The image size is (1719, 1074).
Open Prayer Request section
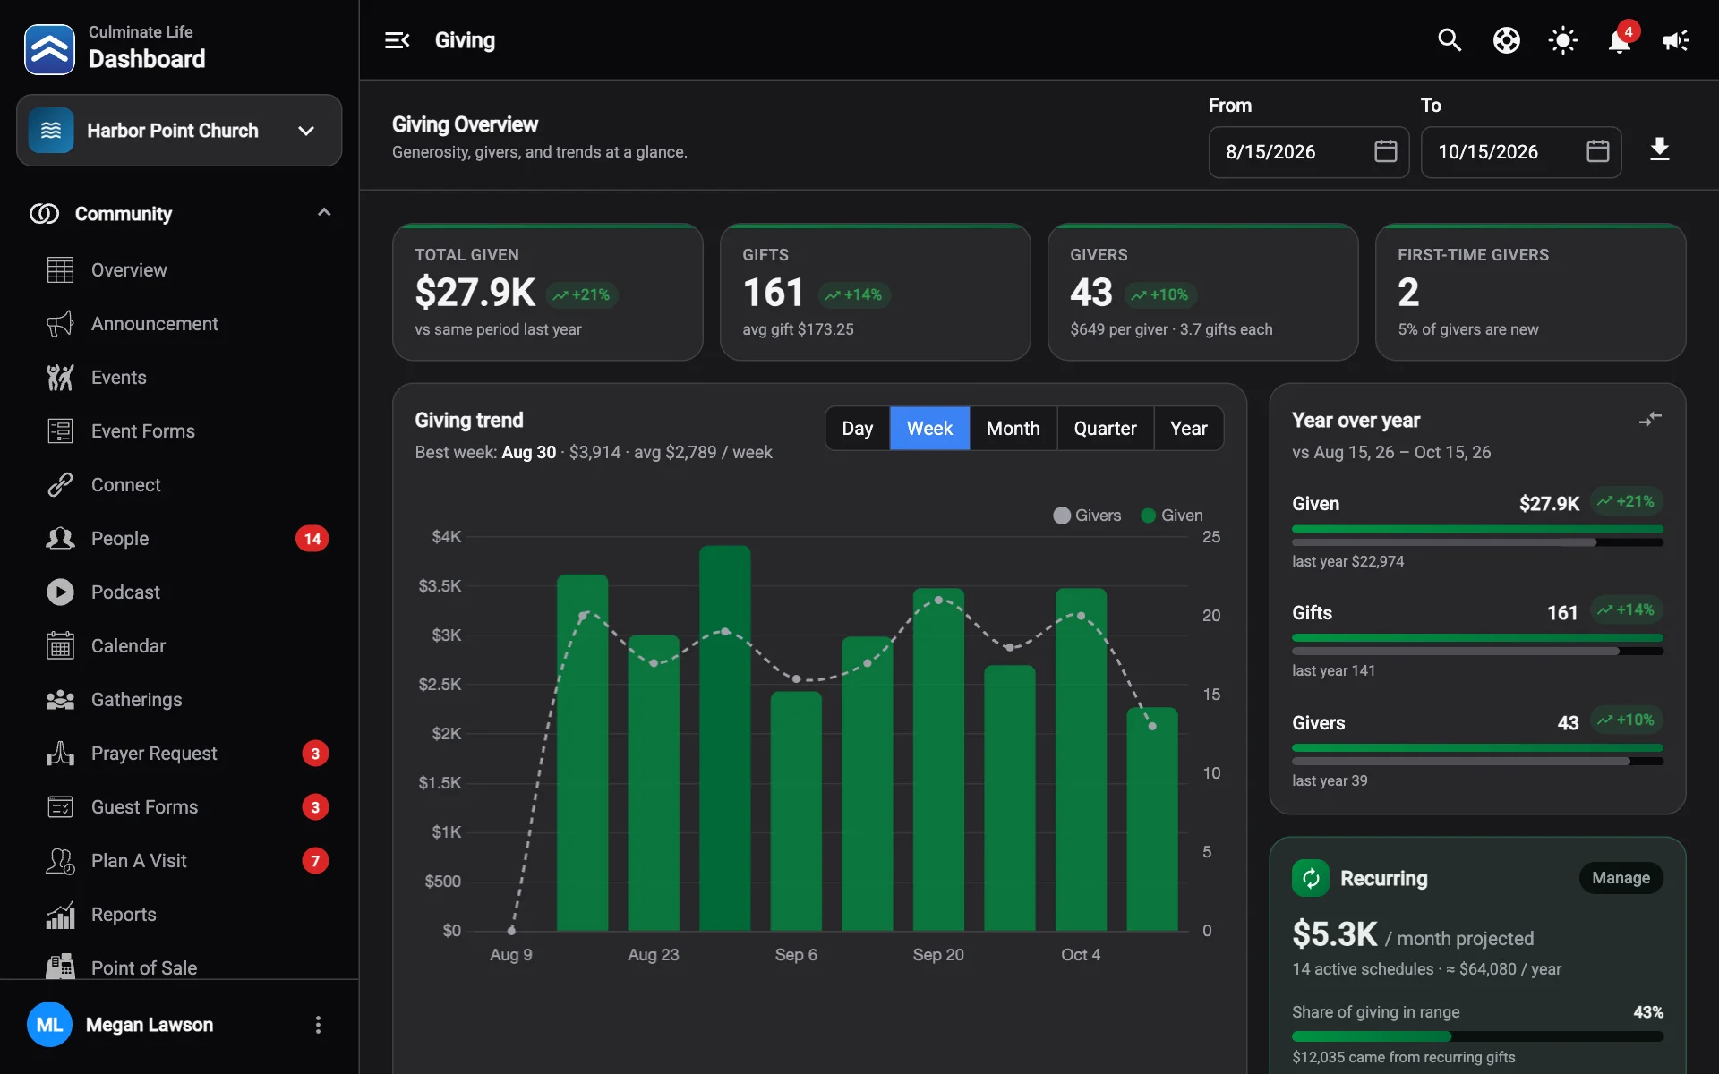(x=179, y=753)
